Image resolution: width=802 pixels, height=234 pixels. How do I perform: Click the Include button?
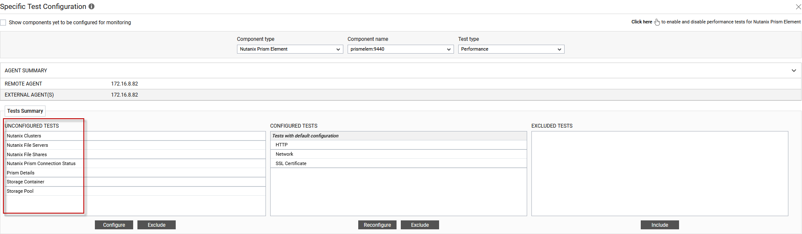click(x=660, y=225)
